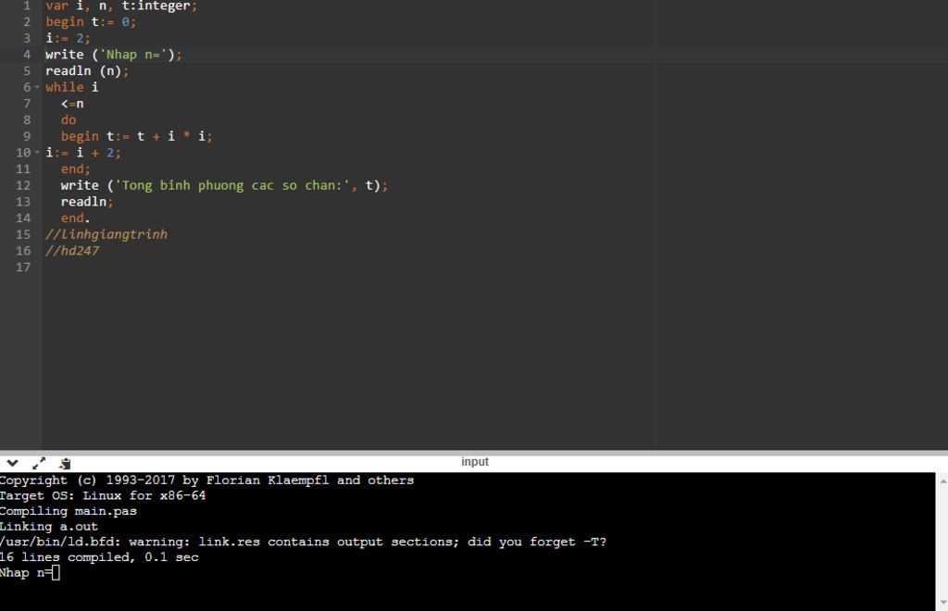Click the console scrollbar up arrow

click(x=942, y=481)
